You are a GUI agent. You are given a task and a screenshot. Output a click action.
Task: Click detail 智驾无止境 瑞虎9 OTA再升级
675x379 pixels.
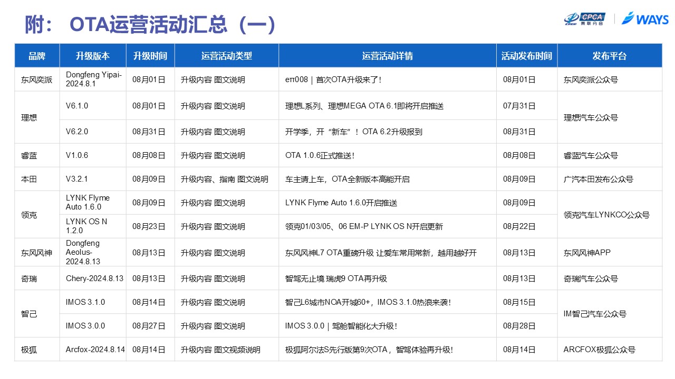tap(336, 278)
